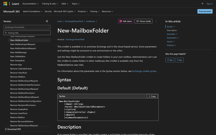This screenshot has width=216, height=135.
Task: Expand the Training dropdown in subnav
Action: [x=95, y=11]
